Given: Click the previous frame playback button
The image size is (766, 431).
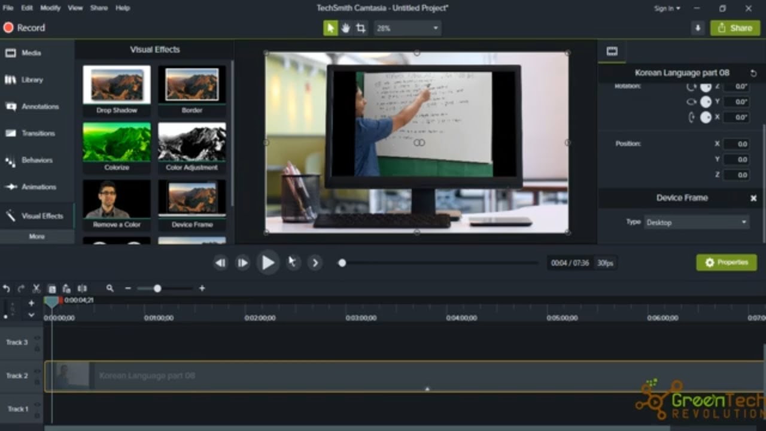Looking at the screenshot, I should (221, 263).
